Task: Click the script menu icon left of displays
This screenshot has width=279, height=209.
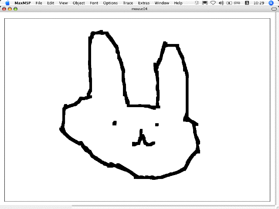Action: [197, 3]
